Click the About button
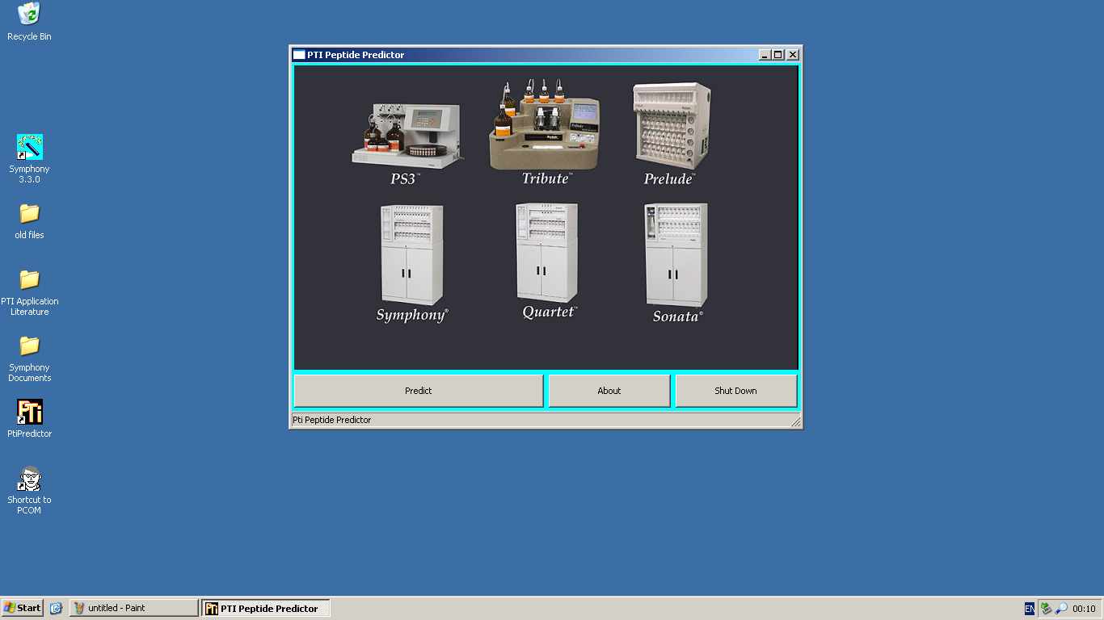The width and height of the screenshot is (1104, 620). tap(609, 391)
